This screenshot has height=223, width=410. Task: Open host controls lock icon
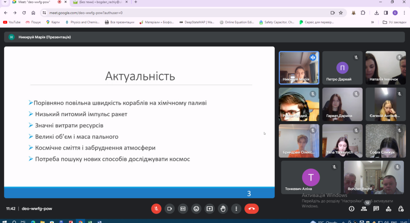coord(401,209)
